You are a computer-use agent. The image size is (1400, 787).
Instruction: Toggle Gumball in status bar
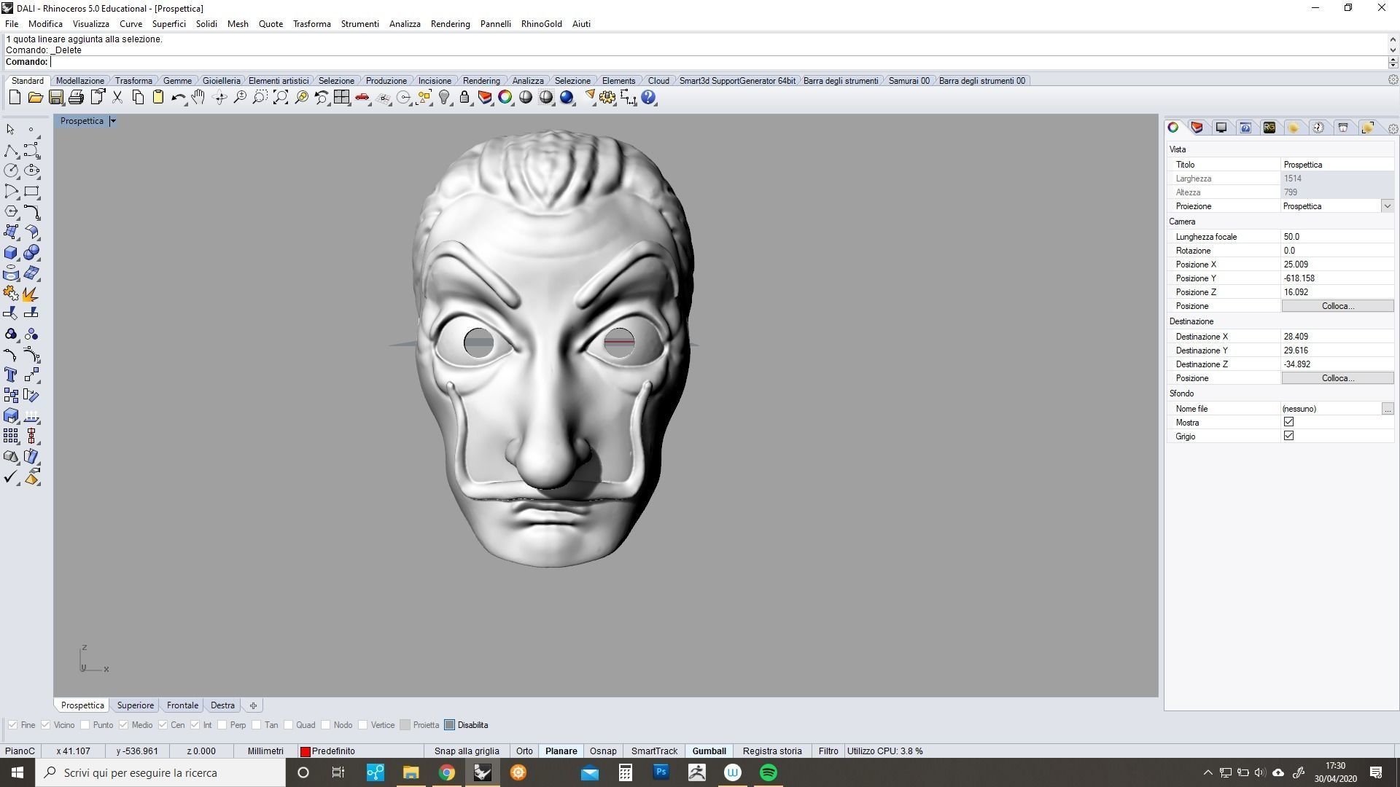click(x=709, y=751)
